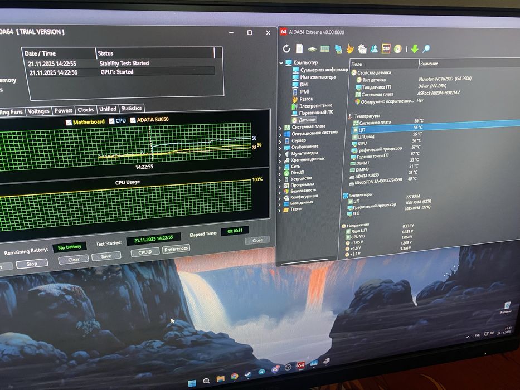Viewport: 520px width, 390px height.
Task: Open the Корзина desktop icon
Action: pos(507,307)
